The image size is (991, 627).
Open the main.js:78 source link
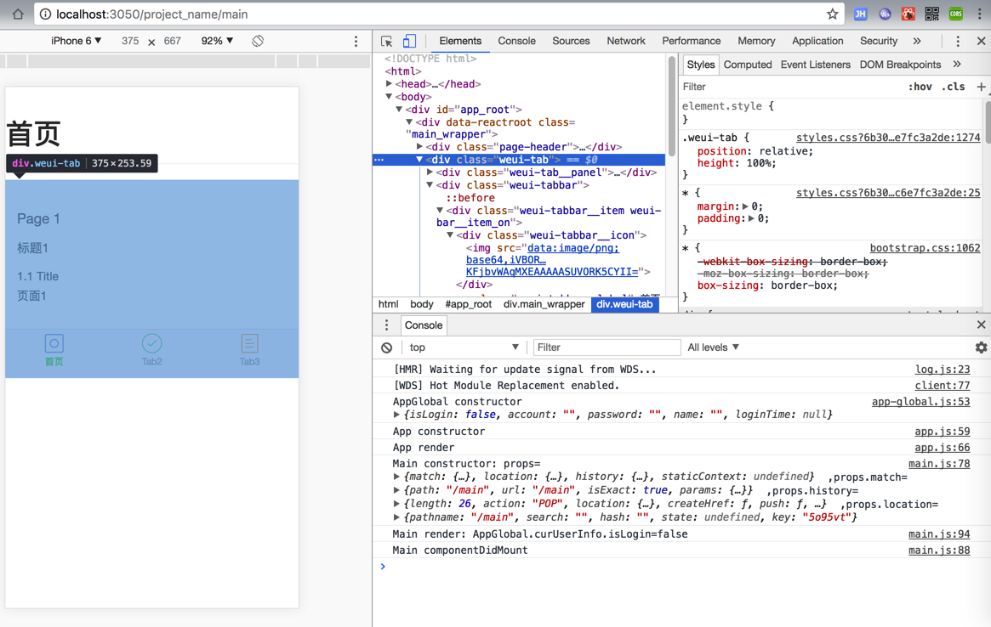(x=938, y=464)
